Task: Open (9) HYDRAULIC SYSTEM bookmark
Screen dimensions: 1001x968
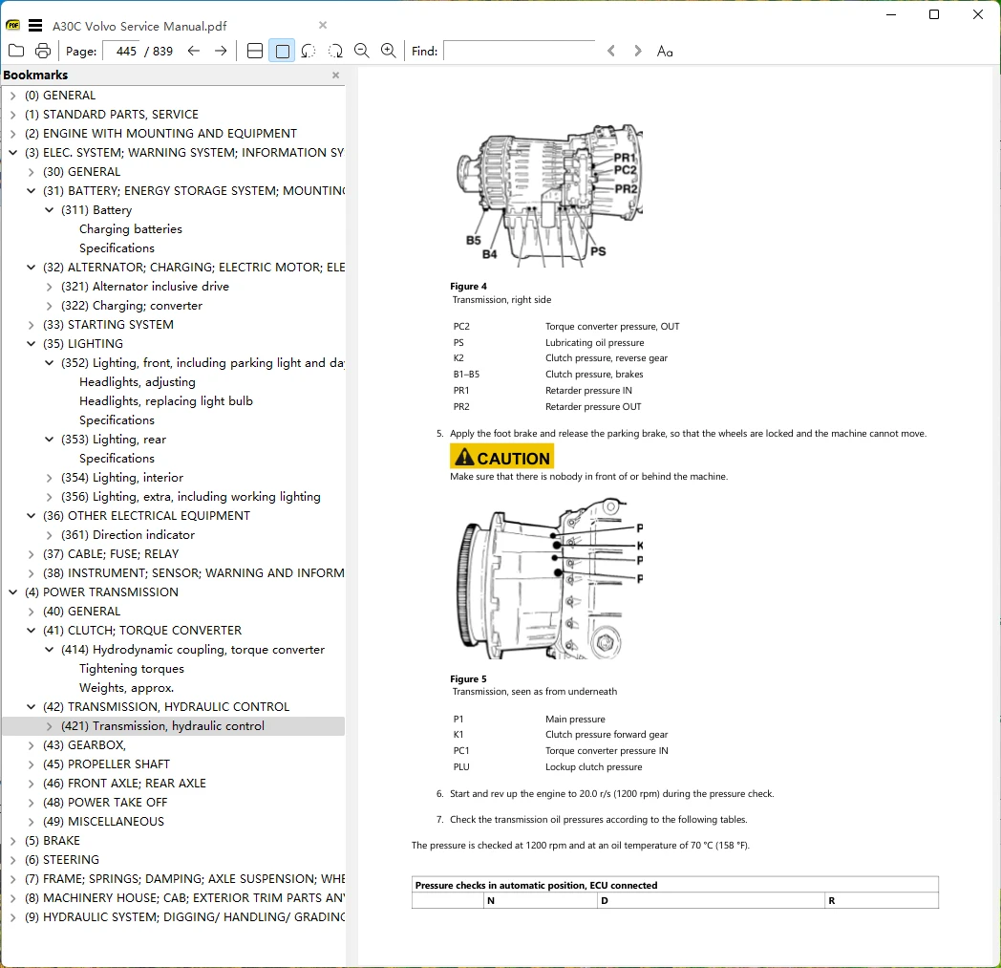Action: coord(184,917)
